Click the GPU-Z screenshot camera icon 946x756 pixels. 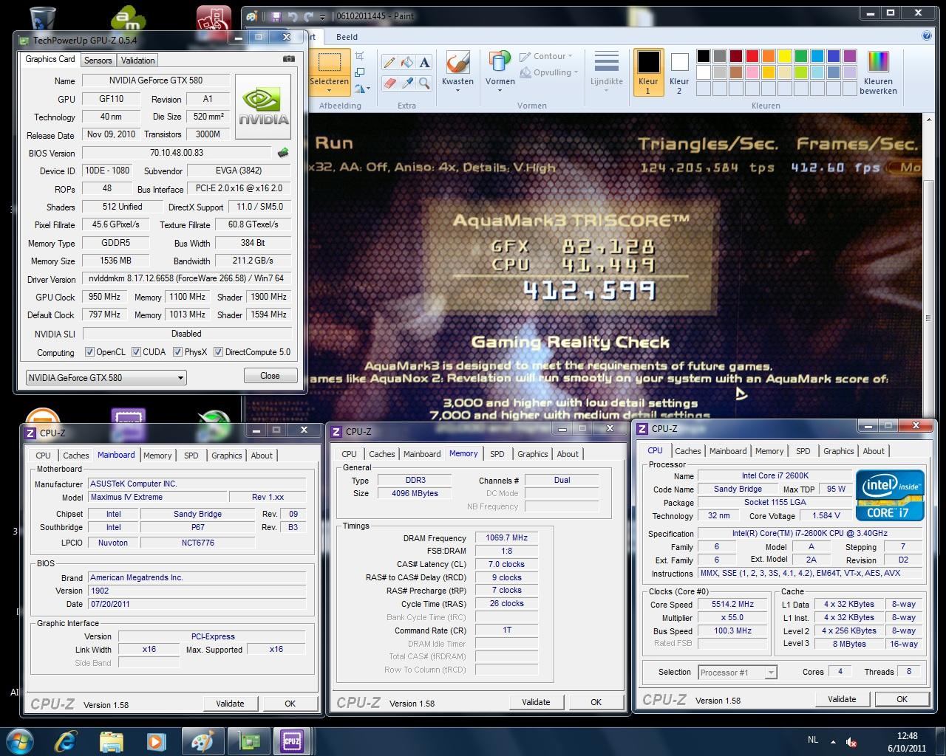coord(289,59)
